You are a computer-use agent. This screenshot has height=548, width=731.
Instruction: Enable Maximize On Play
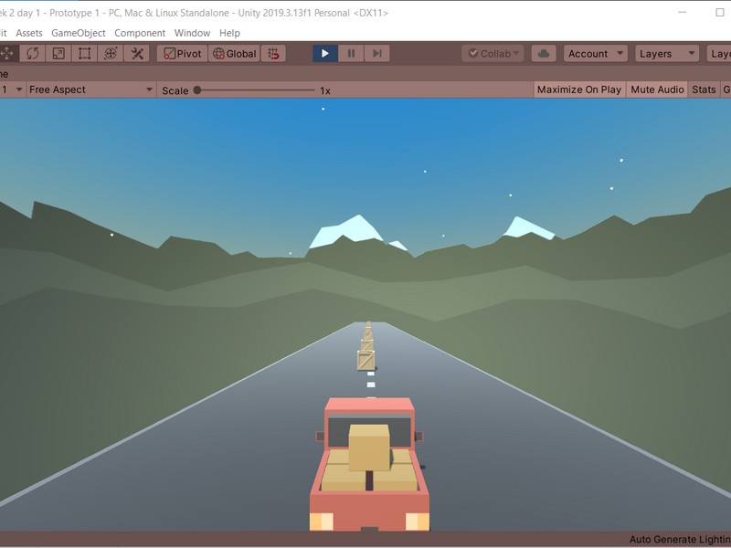pyautogui.click(x=579, y=90)
